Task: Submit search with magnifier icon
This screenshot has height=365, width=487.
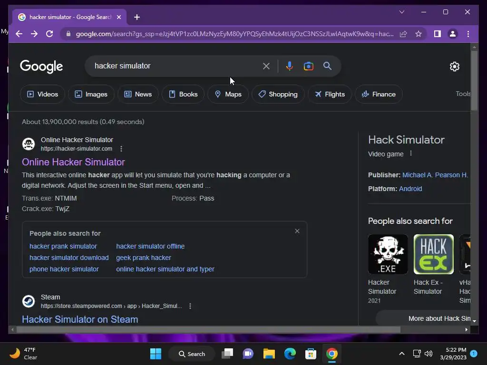Action: 327,66
